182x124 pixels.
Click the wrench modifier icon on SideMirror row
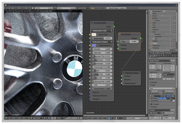[164, 30]
